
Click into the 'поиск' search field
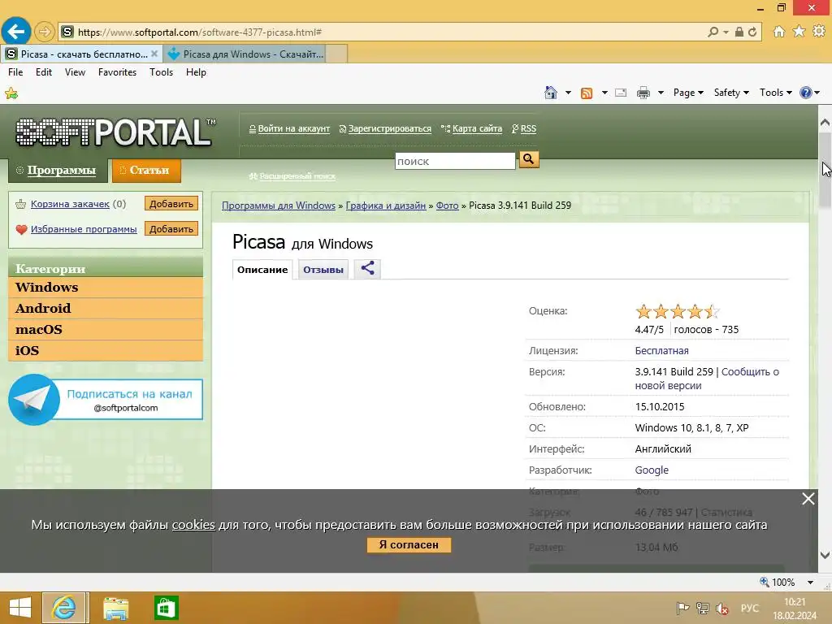tap(455, 162)
